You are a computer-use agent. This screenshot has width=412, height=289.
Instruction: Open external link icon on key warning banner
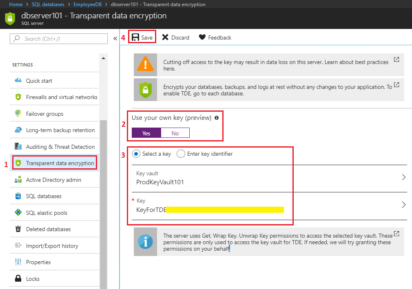pos(396,60)
